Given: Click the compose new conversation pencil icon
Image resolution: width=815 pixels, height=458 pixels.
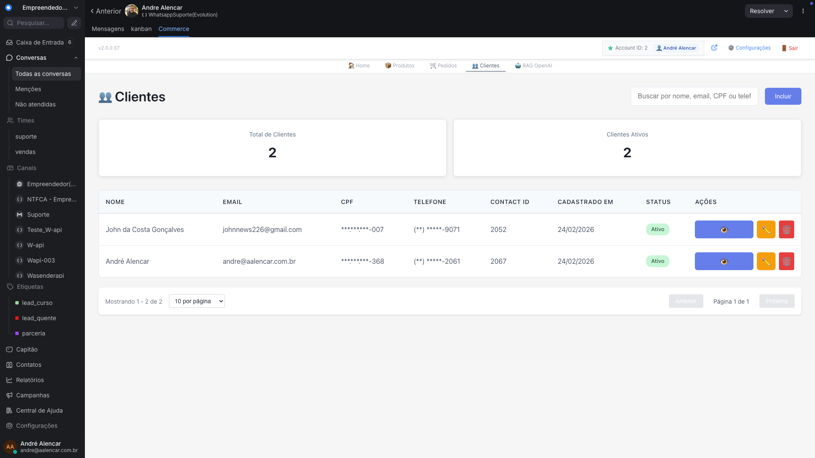Looking at the screenshot, I should [x=74, y=23].
